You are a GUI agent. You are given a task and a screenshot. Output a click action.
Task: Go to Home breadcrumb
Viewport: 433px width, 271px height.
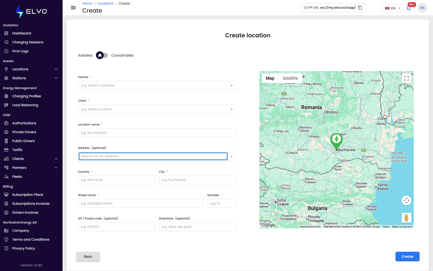(x=87, y=4)
